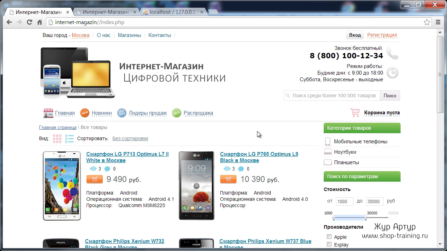Screen dimensions: 447x251
Task: Click the comments bubble icon for LG P765
Action: tap(241, 169)
